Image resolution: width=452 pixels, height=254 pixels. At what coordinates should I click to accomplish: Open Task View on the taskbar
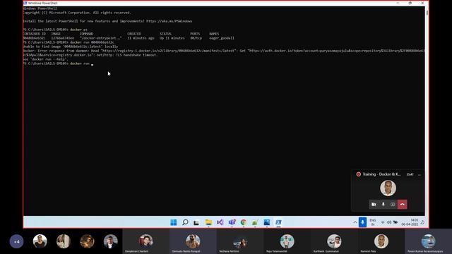pos(196,223)
